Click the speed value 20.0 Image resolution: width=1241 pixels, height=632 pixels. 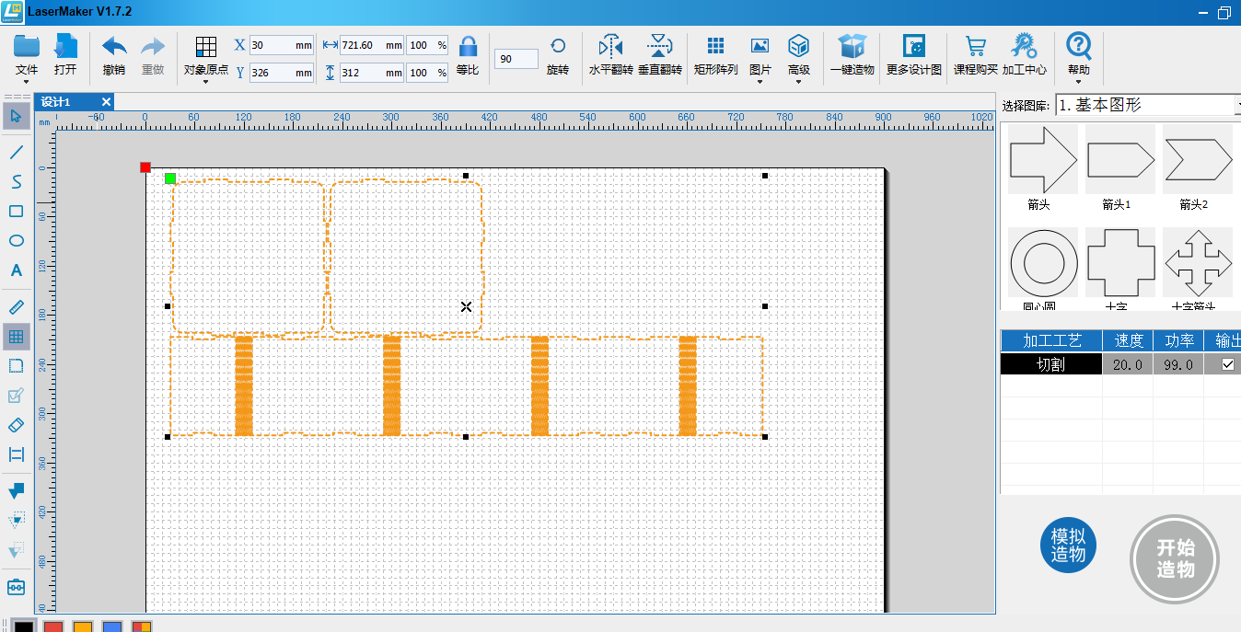click(x=1128, y=364)
